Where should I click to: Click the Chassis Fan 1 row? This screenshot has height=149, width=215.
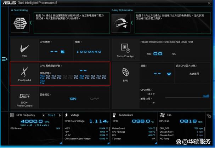tap(181, 132)
